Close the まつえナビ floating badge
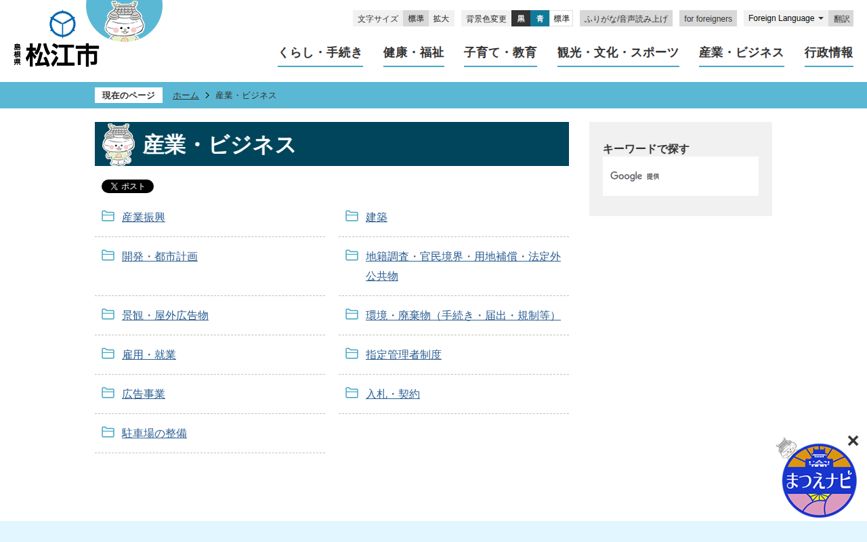Viewport: 867px width, 542px height. point(853,441)
